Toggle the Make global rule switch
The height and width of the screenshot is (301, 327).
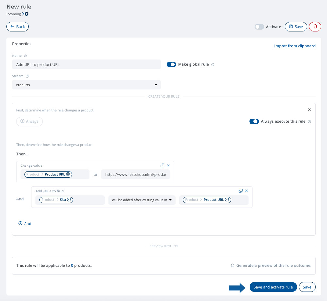(171, 64)
